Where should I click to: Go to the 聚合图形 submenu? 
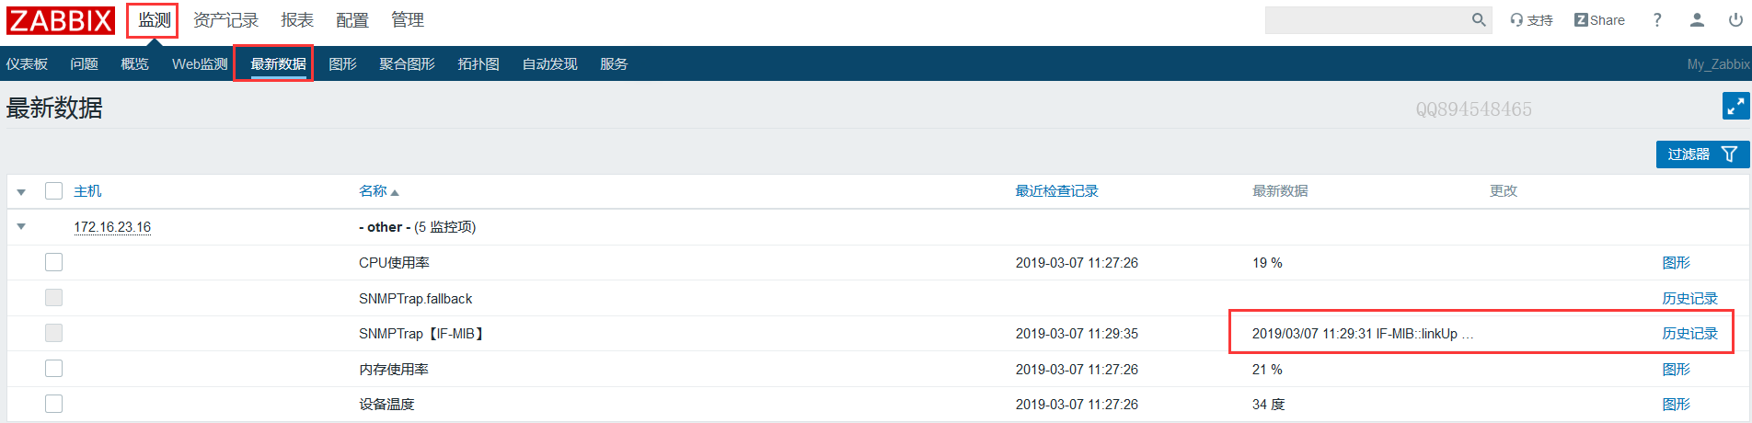pyautogui.click(x=407, y=64)
